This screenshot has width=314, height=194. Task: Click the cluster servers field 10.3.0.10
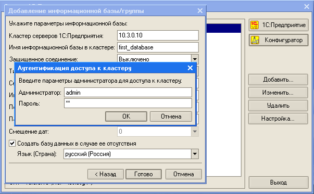[158, 35]
